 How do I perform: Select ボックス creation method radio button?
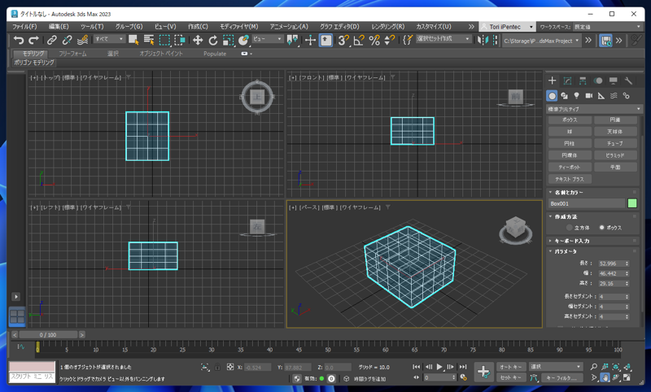[x=601, y=228]
